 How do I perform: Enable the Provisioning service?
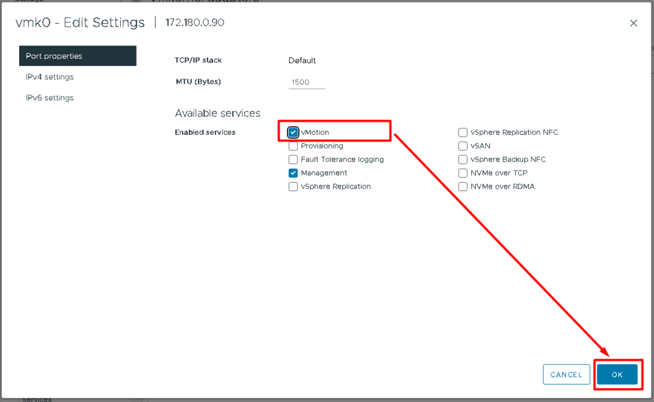(x=293, y=146)
